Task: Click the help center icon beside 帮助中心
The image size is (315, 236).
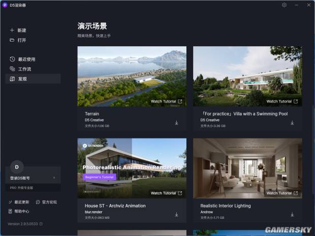Action: (10, 211)
